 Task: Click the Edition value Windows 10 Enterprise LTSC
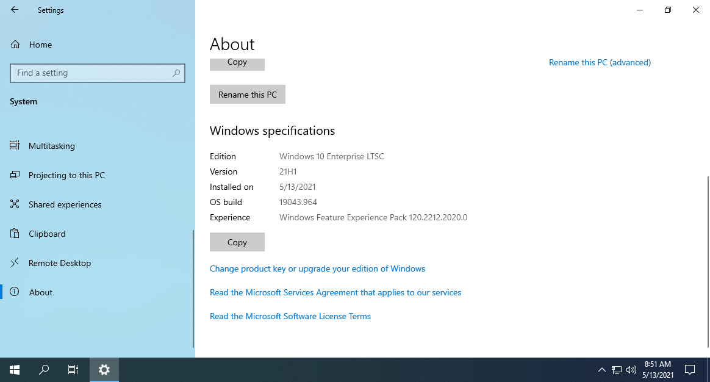pos(331,156)
